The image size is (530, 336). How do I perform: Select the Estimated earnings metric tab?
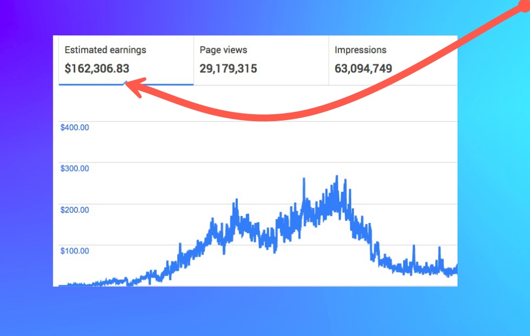[x=126, y=60]
